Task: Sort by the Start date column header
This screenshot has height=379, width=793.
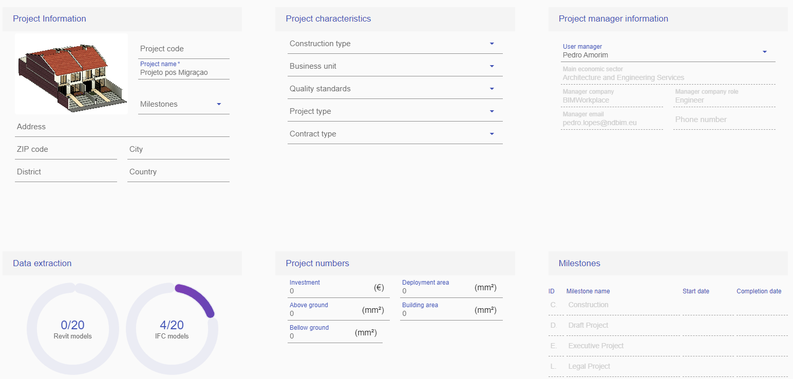Action: [x=695, y=291]
